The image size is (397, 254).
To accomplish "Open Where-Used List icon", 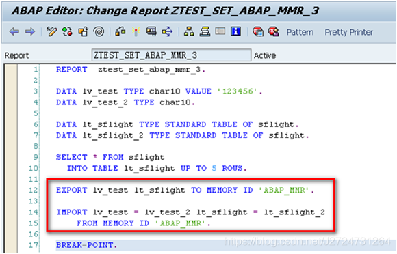I will click(168, 32).
